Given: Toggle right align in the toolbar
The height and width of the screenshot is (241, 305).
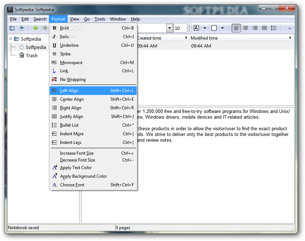Looking at the screenshot, I should (x=255, y=28).
